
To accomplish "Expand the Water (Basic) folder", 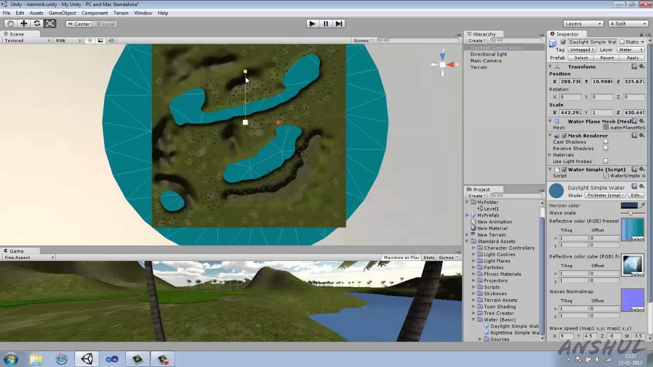I will (473, 320).
